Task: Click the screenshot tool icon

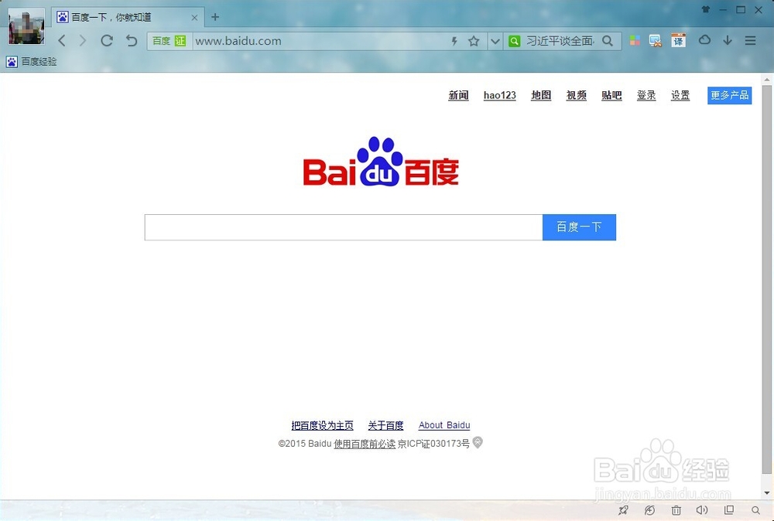Action: tap(655, 41)
